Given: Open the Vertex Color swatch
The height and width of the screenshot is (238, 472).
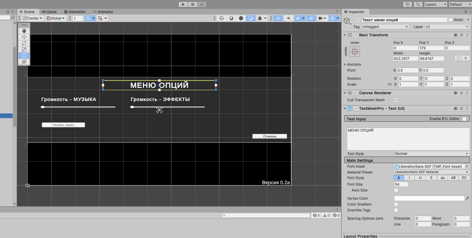Looking at the screenshot, I should (x=429, y=198).
